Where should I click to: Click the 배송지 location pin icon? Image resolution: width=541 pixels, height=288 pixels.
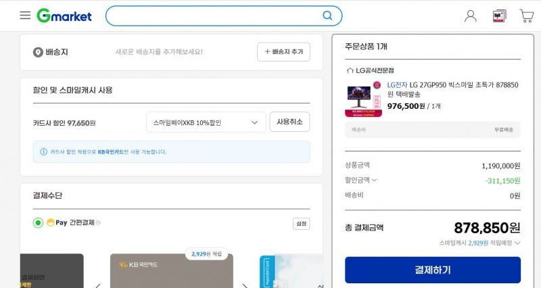pyautogui.click(x=38, y=53)
